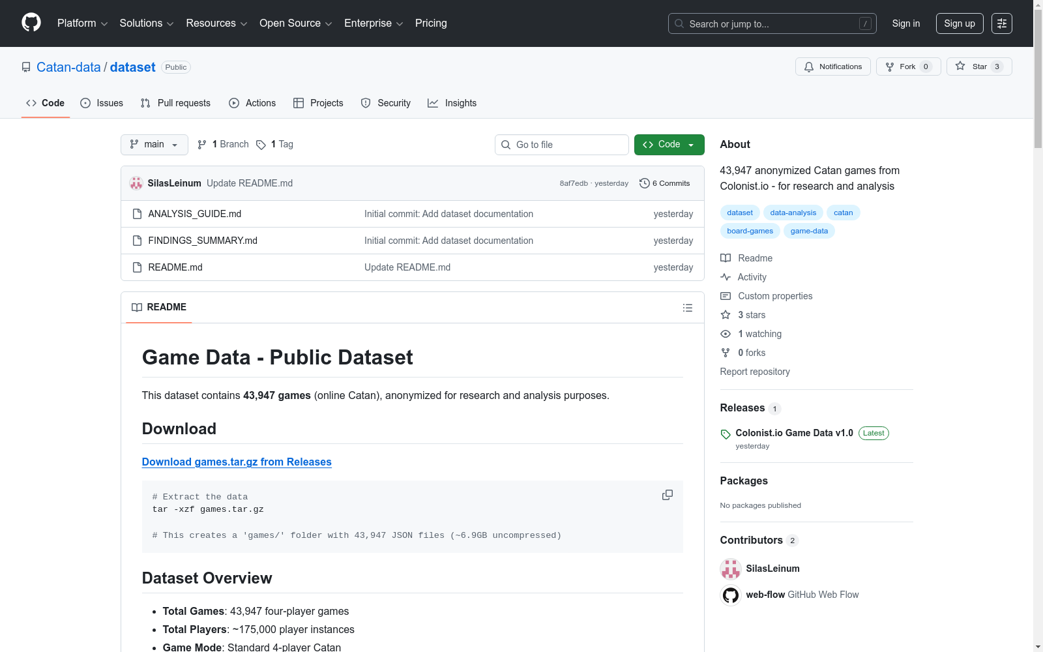Click the release tag icon for v1.0
The width and height of the screenshot is (1043, 652).
(726, 434)
